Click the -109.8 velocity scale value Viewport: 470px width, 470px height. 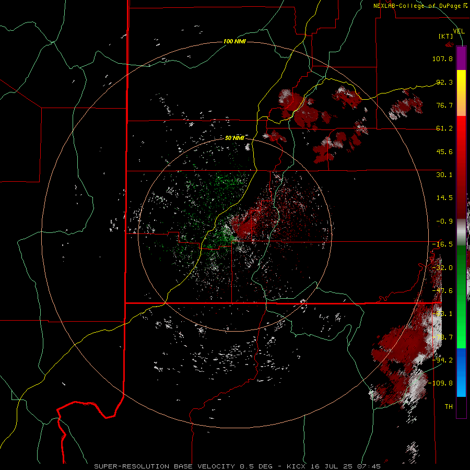coord(441,383)
